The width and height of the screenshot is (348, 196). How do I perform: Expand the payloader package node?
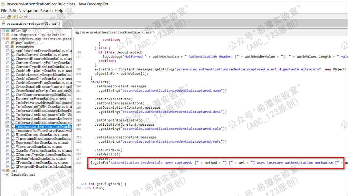(8, 43)
